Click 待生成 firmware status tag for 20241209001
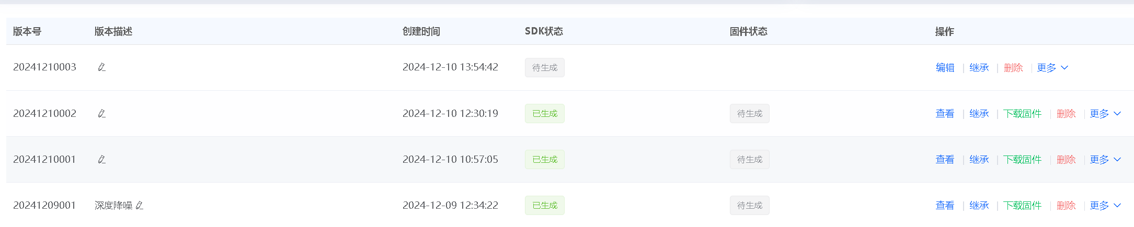Screen dimensions: 1134x227 point(749,206)
